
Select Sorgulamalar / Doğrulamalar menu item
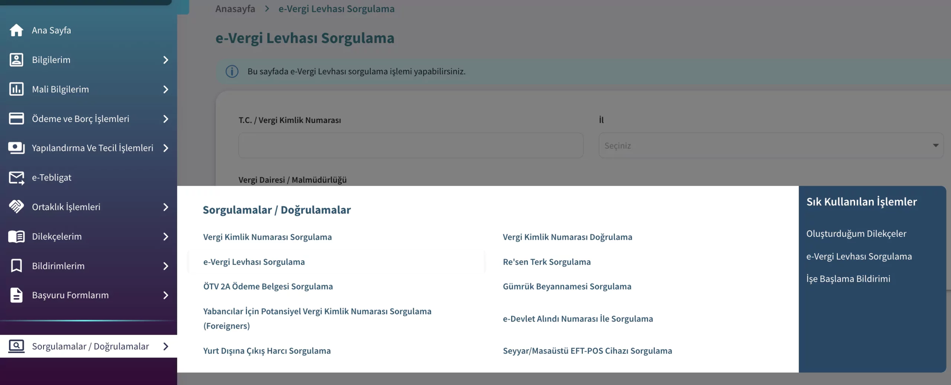click(90, 346)
